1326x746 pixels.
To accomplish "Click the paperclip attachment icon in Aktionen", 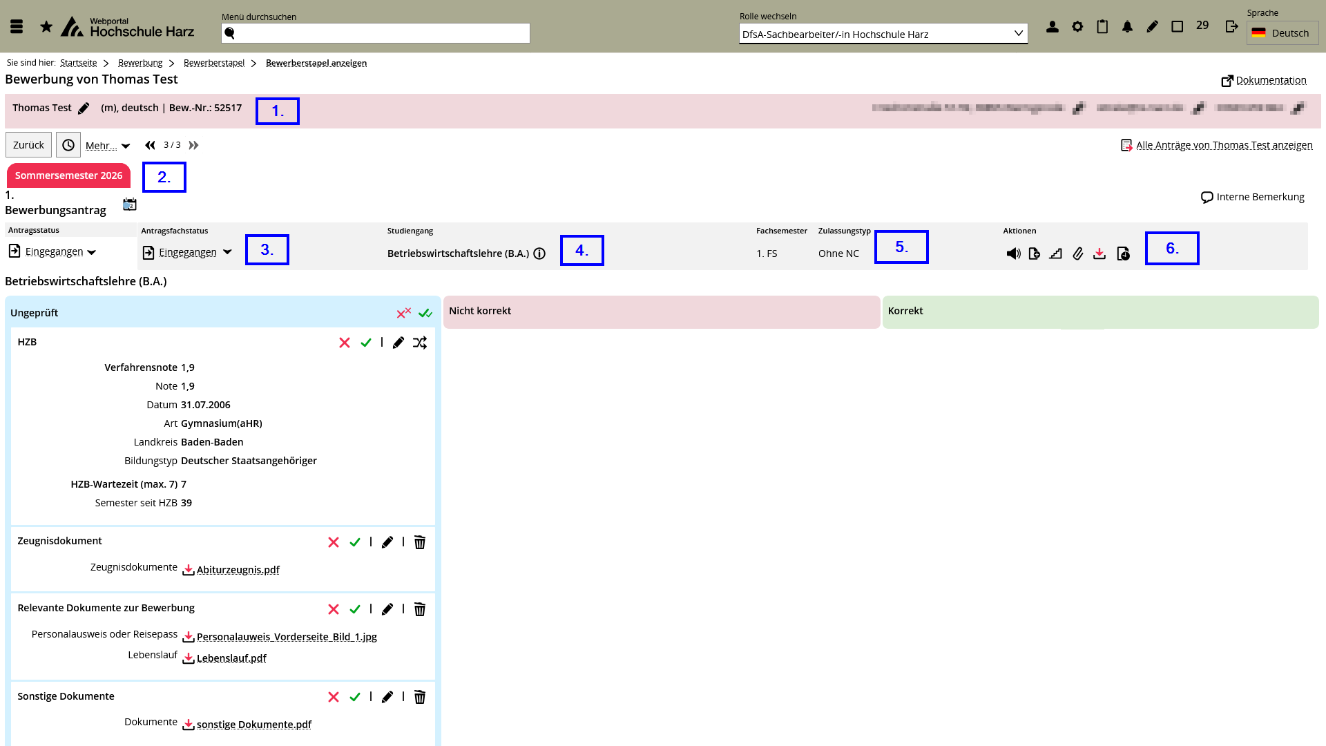I will coord(1077,254).
